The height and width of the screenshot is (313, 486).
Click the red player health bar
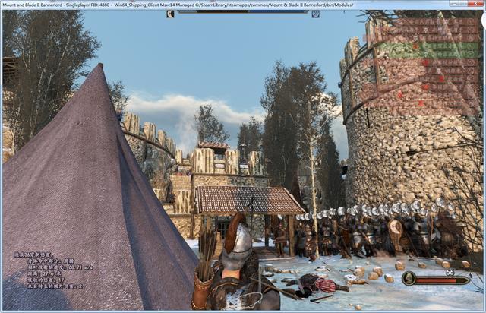442,281
